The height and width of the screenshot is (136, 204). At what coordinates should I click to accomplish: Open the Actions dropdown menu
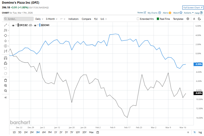188,13
